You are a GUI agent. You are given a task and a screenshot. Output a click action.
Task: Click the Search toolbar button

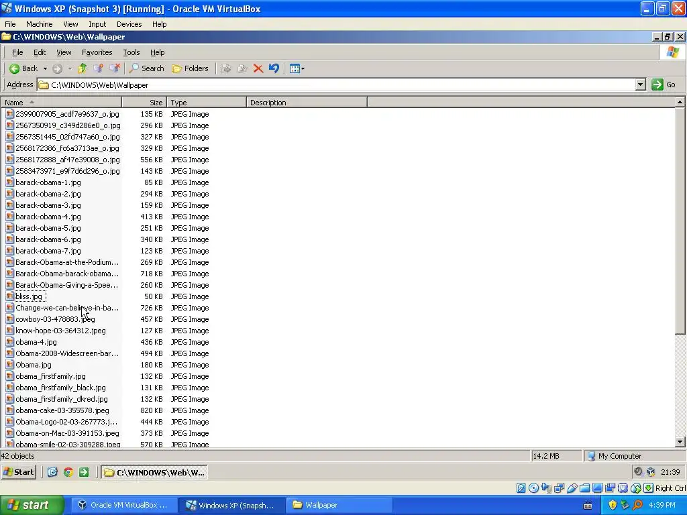coord(147,68)
